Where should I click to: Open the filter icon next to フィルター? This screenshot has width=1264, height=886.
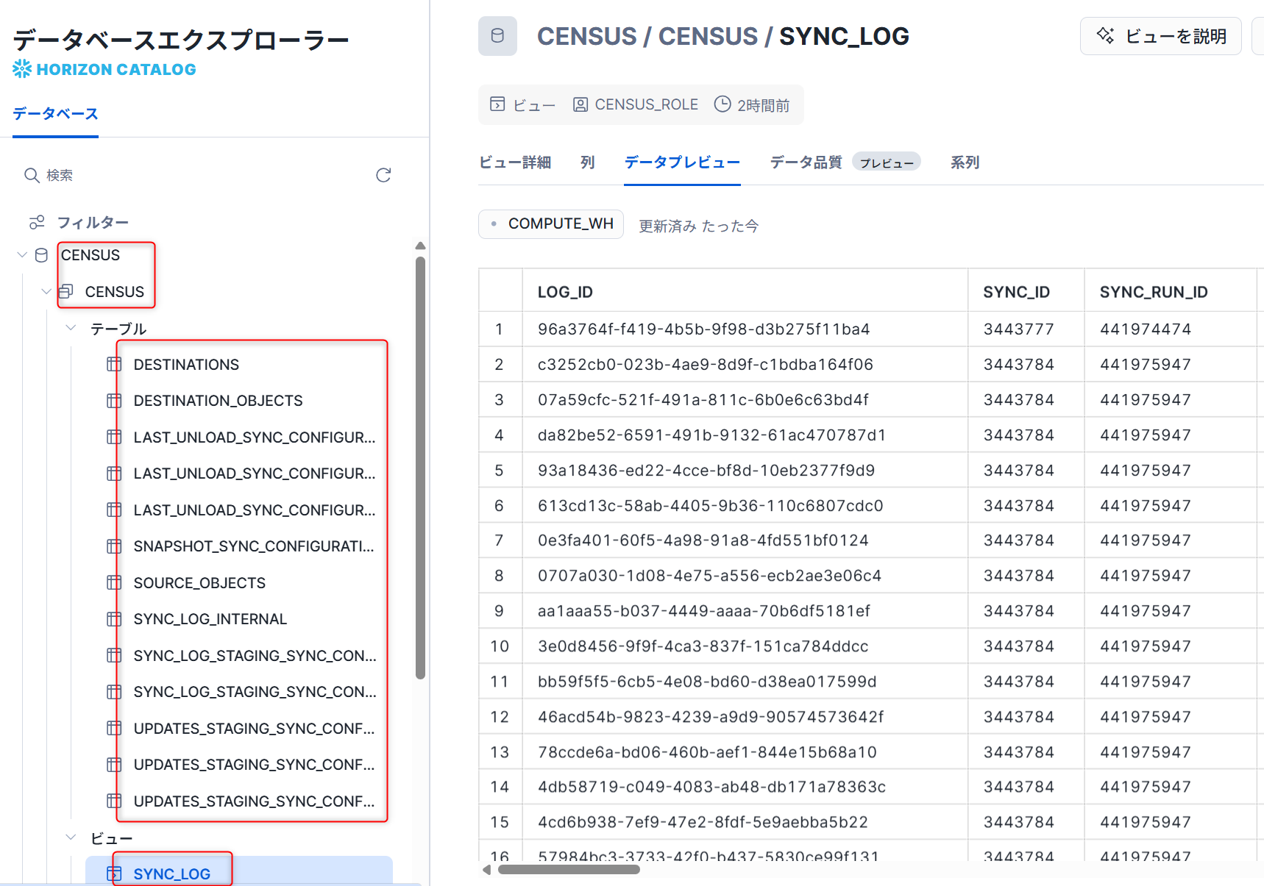(37, 222)
